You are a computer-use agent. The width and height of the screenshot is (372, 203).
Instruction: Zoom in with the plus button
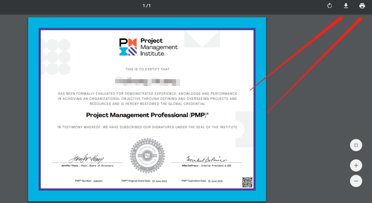coord(356,165)
